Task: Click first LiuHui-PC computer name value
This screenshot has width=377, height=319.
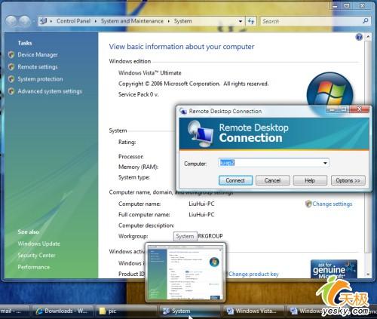Action: click(x=201, y=204)
